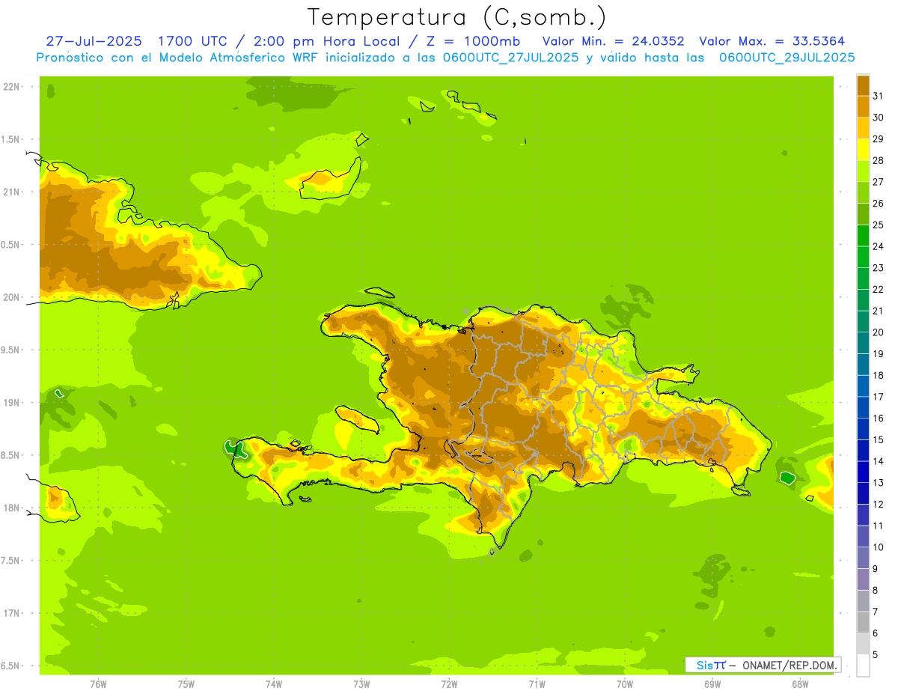Click the title 'Temperatura (C,somb.)'
This screenshot has width=898, height=694.
457,17
